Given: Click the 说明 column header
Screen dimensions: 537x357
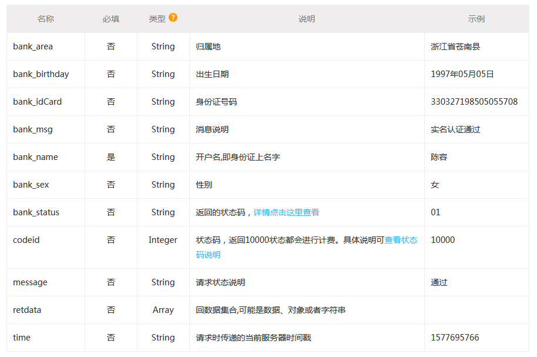Looking at the screenshot, I should 307,19.
